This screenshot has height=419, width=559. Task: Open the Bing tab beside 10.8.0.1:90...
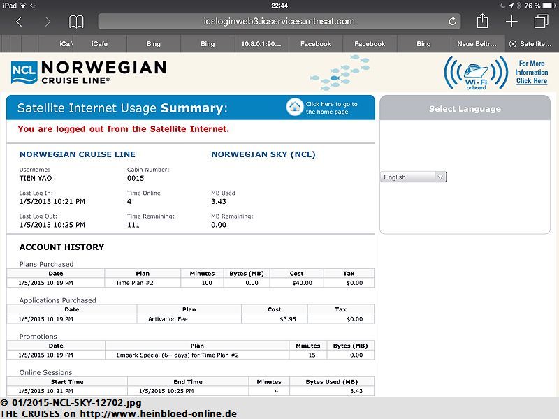(x=208, y=44)
